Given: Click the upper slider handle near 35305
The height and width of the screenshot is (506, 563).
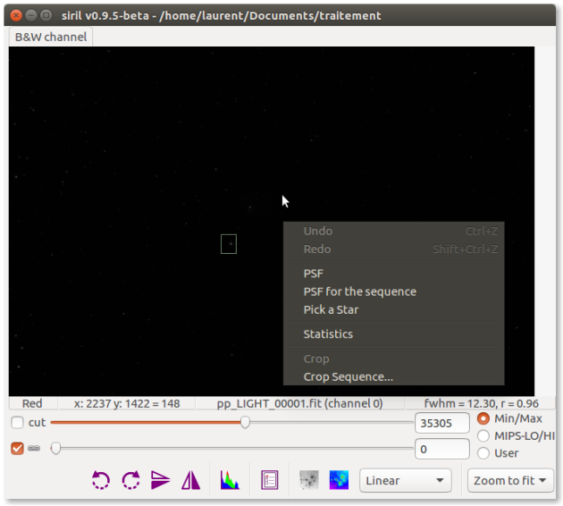Looking at the screenshot, I should click(x=245, y=422).
